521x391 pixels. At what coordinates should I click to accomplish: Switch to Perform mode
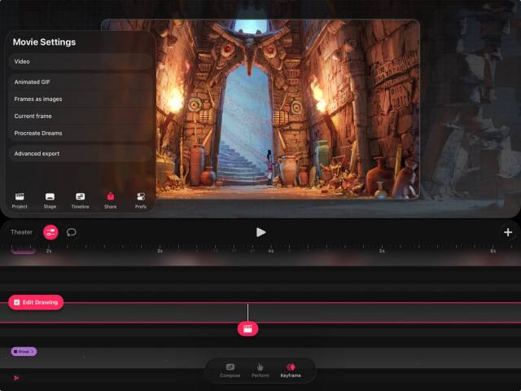(x=260, y=371)
